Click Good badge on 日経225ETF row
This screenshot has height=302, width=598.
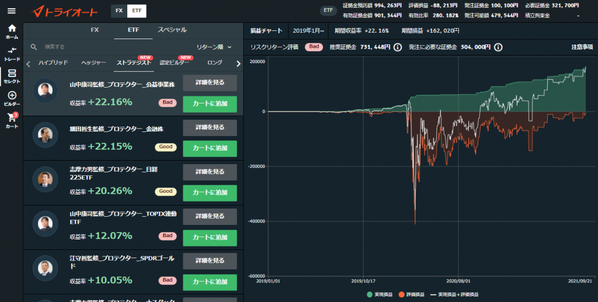[x=165, y=192]
